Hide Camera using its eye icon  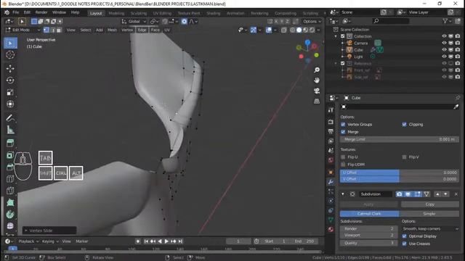(444, 43)
